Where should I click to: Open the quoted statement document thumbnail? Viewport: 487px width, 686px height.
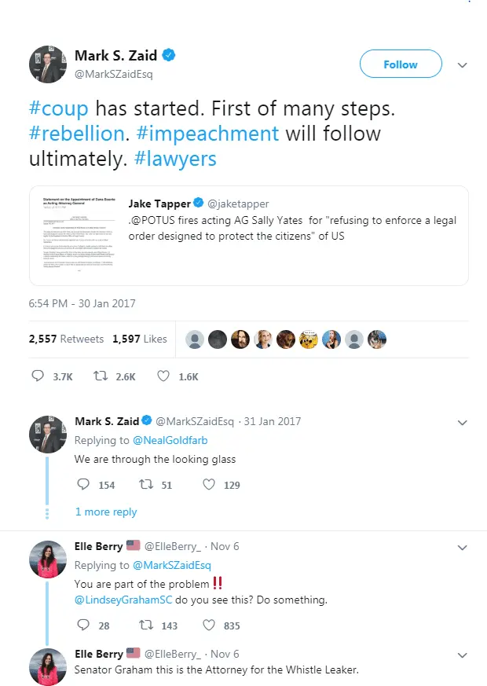[x=76, y=235]
